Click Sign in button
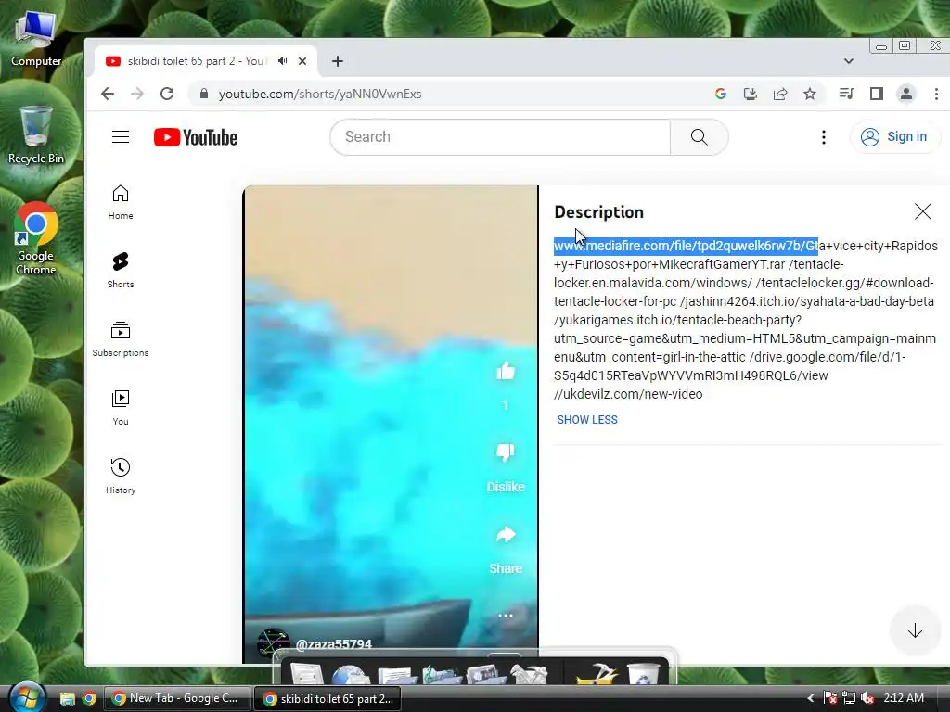Viewport: 950px width, 712px height. [895, 137]
